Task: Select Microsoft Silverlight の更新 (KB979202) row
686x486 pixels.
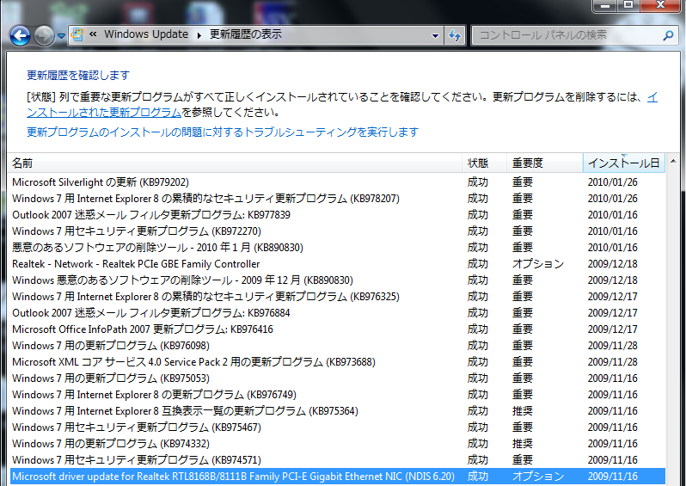Action: [x=337, y=181]
